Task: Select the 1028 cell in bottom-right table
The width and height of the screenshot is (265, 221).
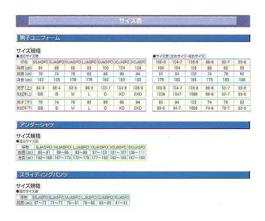Action: [x=193, y=108]
